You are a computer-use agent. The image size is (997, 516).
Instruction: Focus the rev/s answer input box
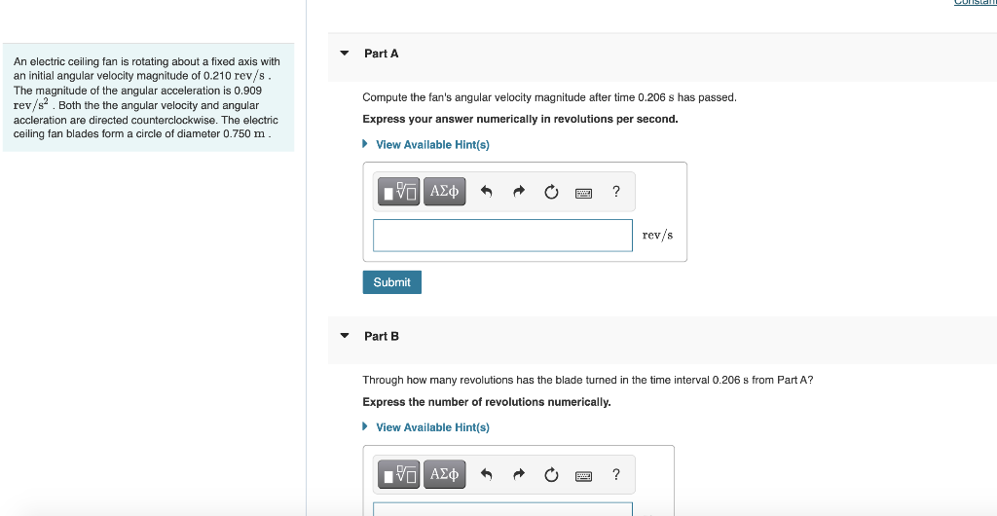click(x=502, y=236)
